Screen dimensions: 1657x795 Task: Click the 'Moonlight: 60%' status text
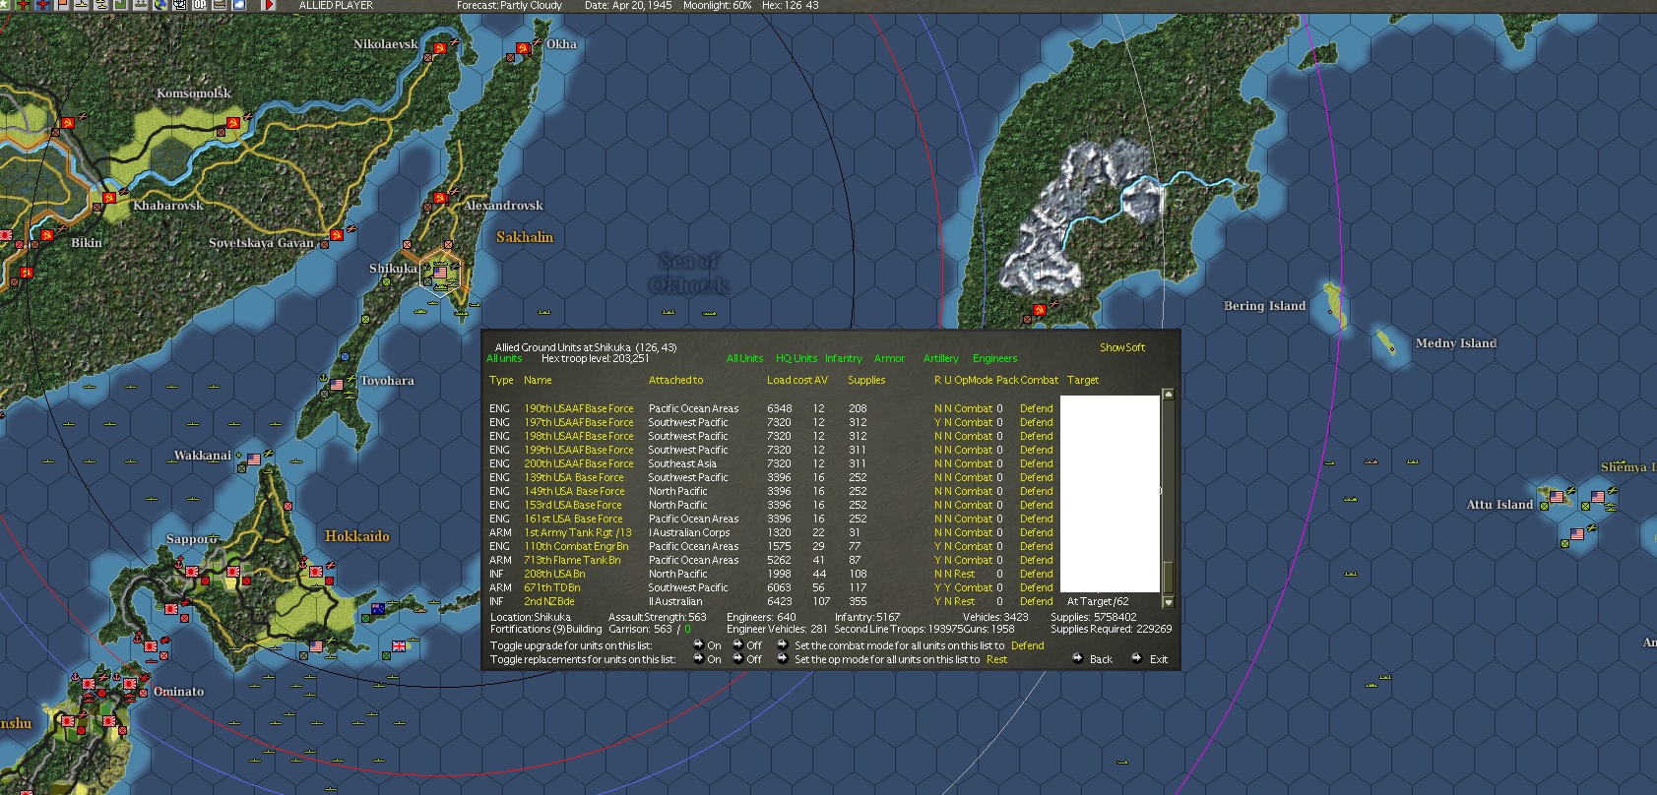718,5
